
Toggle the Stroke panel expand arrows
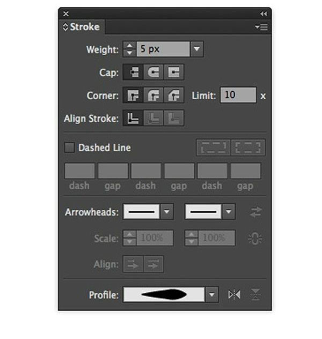pyautogui.click(x=65, y=27)
